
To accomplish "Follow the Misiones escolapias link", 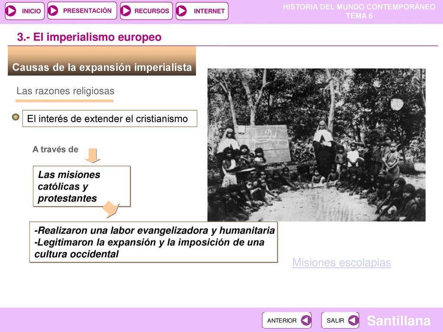I will (x=342, y=262).
